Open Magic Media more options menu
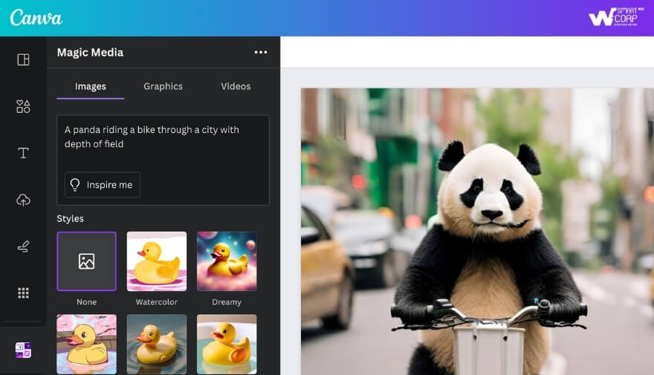This screenshot has width=654, height=375. click(260, 52)
